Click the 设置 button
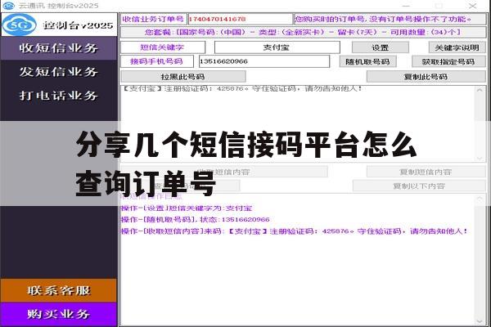 381,47
